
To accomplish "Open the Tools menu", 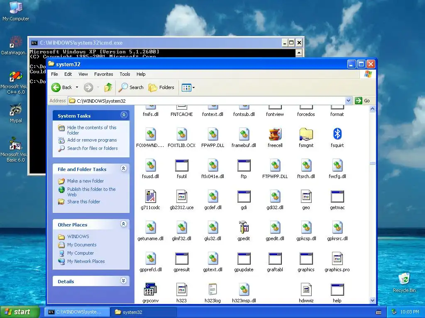I will tap(125, 74).
